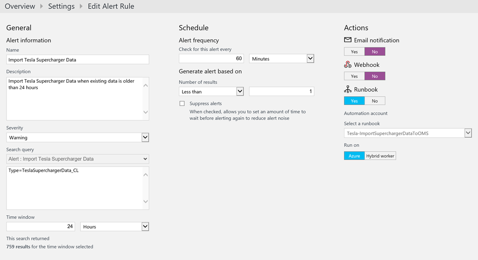Check the Suppress alerts checkbox

(x=182, y=104)
